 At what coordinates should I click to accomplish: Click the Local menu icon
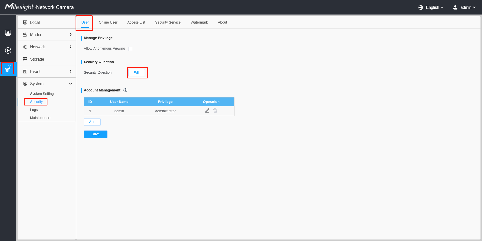click(25, 22)
